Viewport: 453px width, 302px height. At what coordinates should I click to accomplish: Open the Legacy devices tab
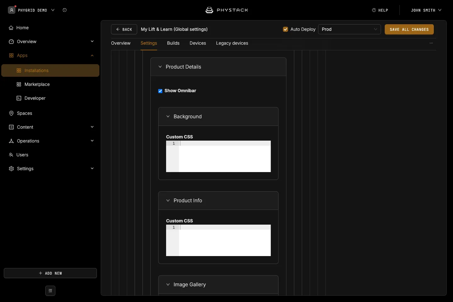point(232,43)
